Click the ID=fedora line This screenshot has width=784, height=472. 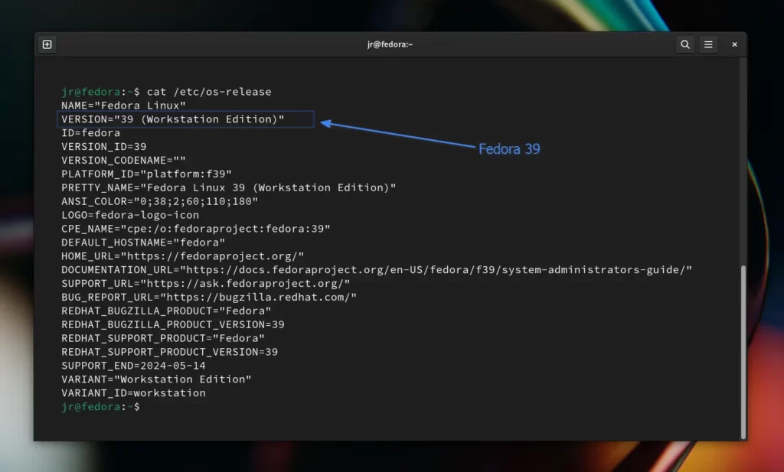coord(90,133)
